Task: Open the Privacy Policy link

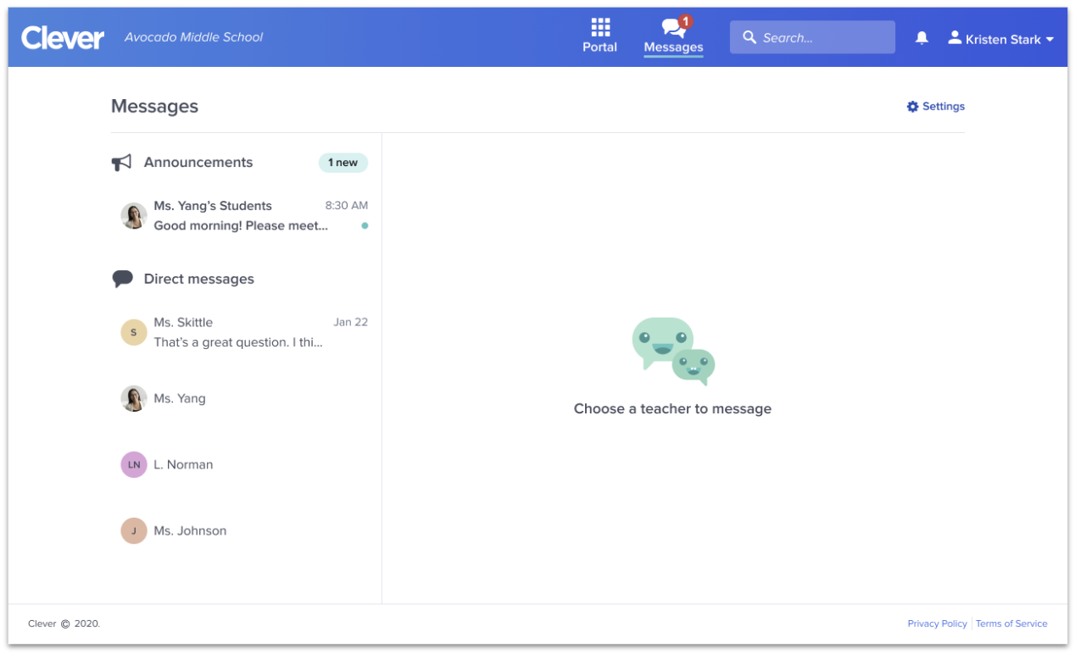Action: pyautogui.click(x=937, y=624)
